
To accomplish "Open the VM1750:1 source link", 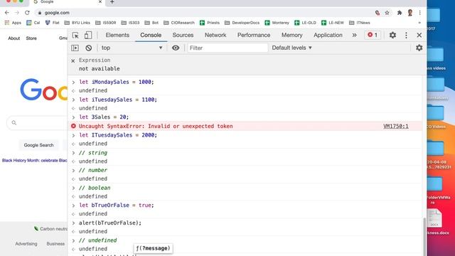I will coord(395,126).
